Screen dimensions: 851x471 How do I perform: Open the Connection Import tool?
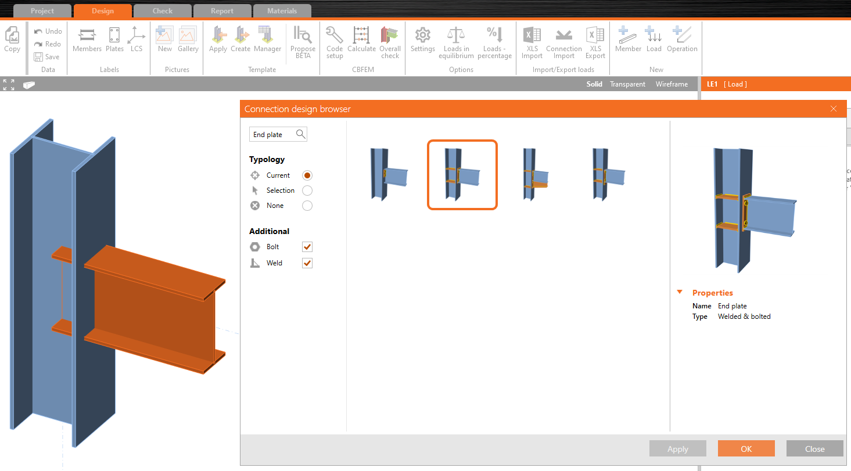[x=563, y=41]
